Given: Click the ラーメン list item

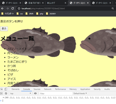Looking at the screenshot, I should point(13,57).
